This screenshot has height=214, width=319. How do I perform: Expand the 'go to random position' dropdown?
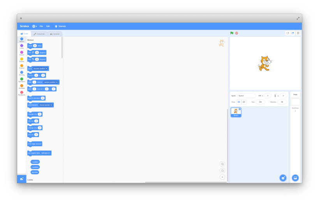(x=40, y=69)
